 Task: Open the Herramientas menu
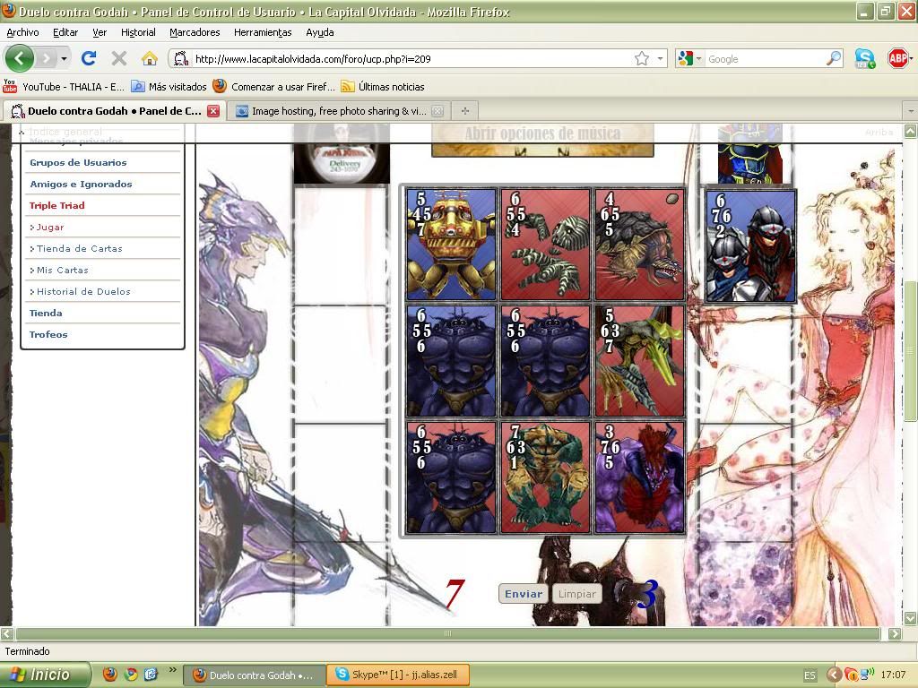(x=263, y=32)
